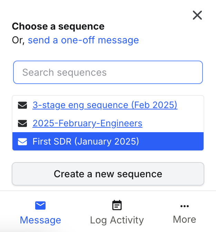Viewport: 216px width, 232px height.
Task: Open the send a one-off message link
Action: [x=83, y=40]
